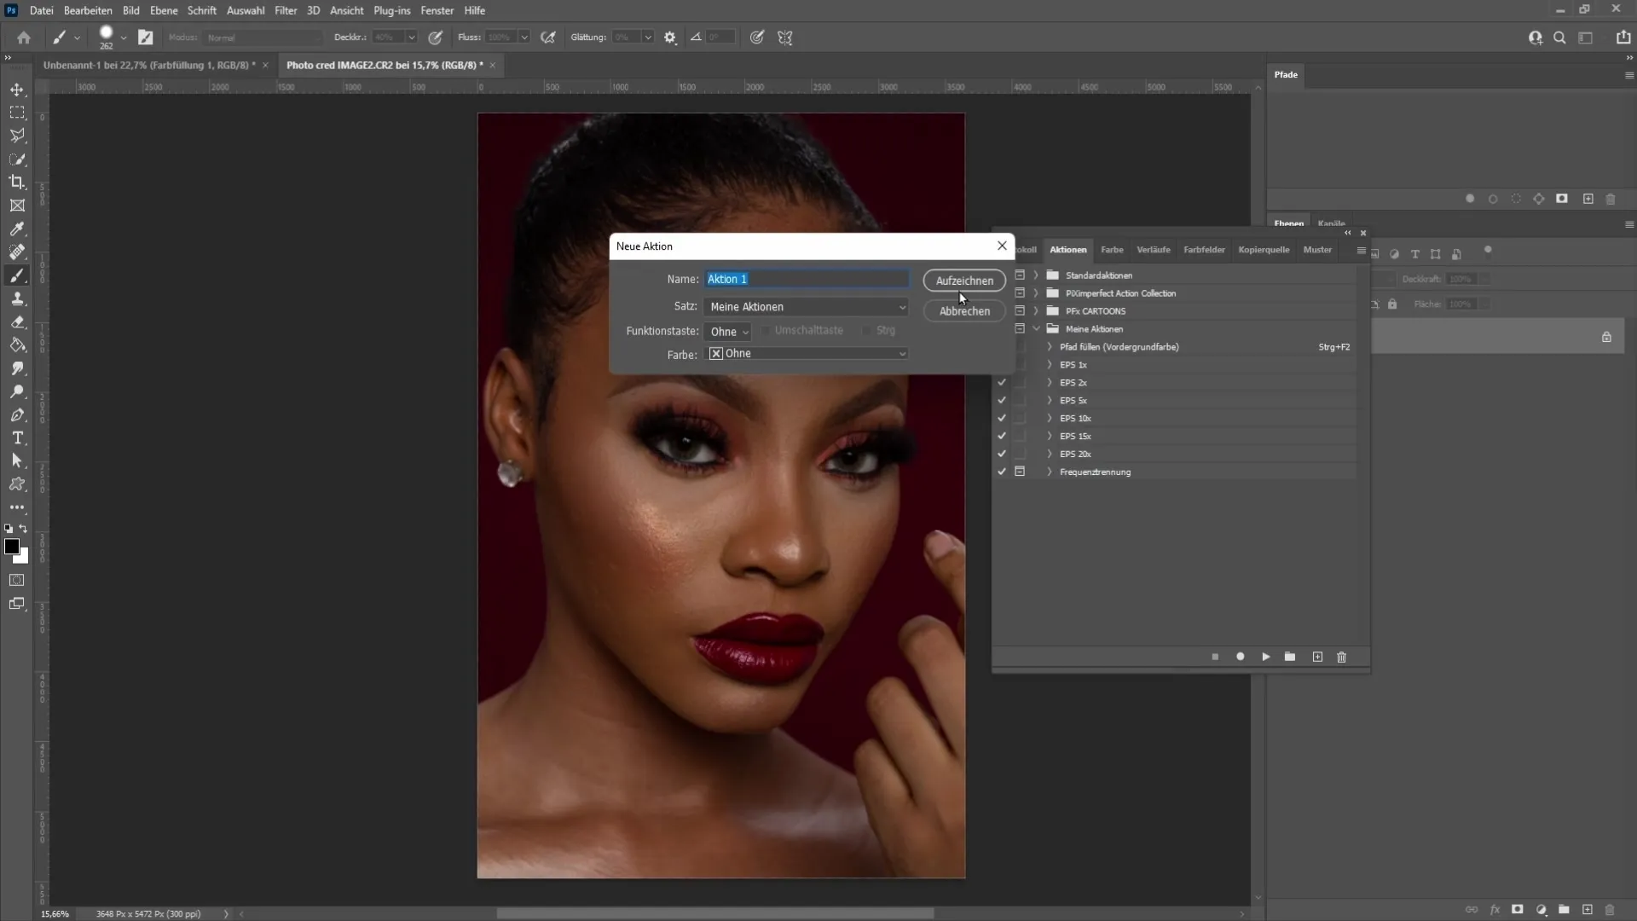Switch to Farbfelder tab
The image size is (1637, 921).
point(1204,250)
